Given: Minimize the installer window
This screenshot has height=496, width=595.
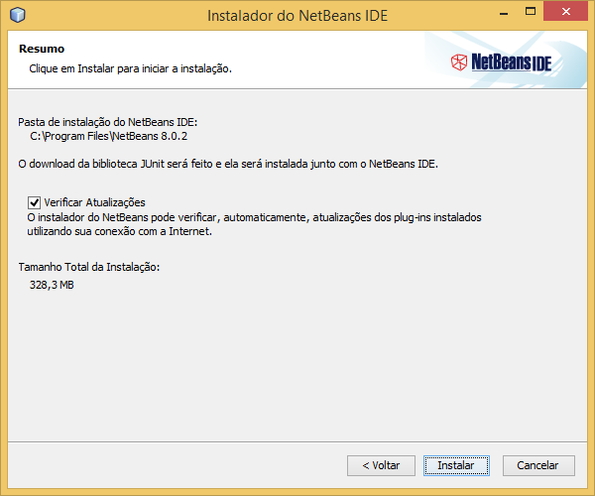Looking at the screenshot, I should pyautogui.click(x=504, y=14).
